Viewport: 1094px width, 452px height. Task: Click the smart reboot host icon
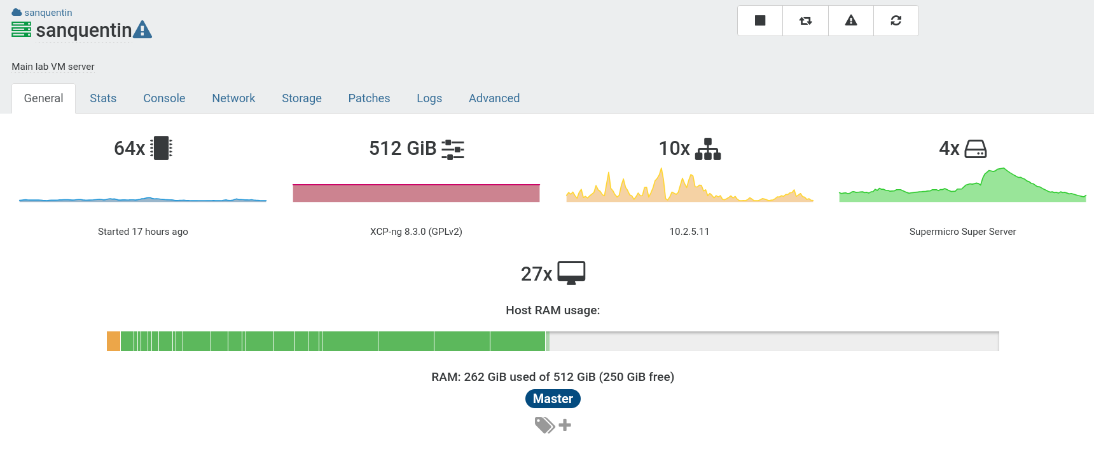click(x=805, y=21)
